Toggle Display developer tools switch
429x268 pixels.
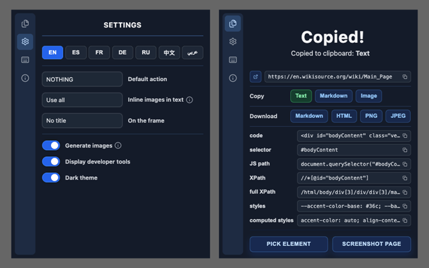[51, 161]
